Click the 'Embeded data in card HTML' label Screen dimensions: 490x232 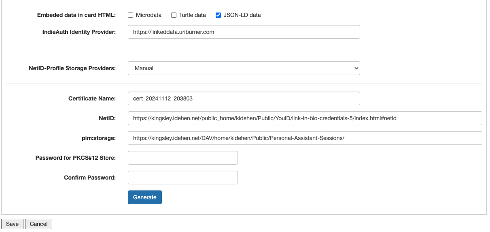[x=76, y=15]
